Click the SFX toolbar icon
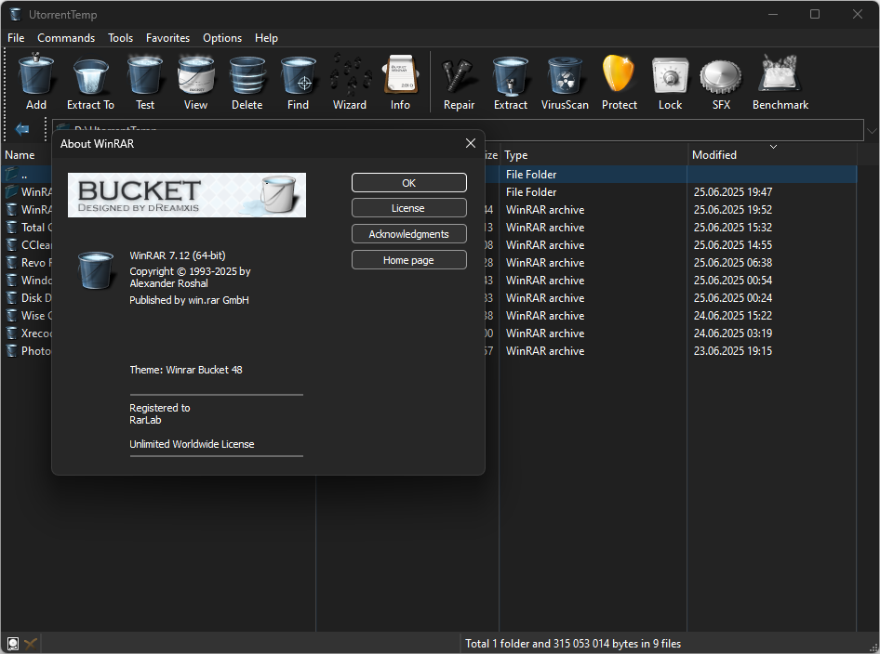 (721, 75)
